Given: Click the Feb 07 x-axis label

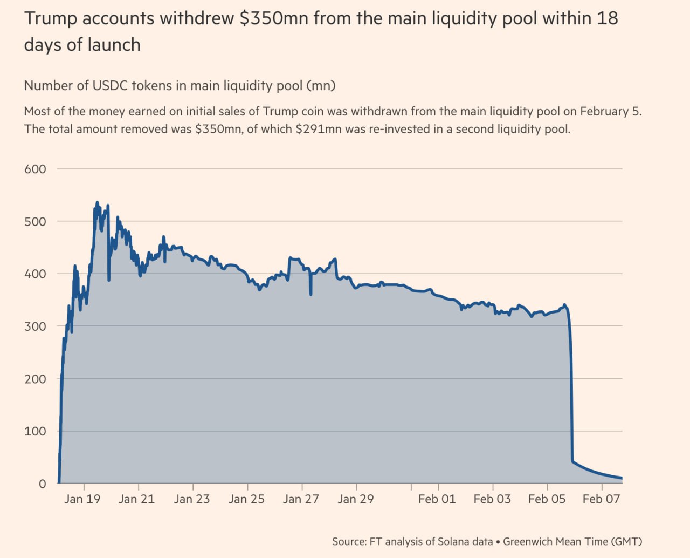Looking at the screenshot, I should 602,499.
